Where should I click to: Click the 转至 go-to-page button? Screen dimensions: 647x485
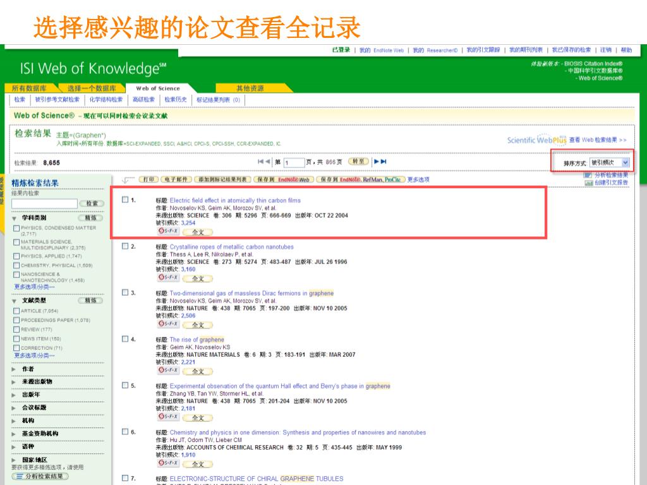pyautogui.click(x=358, y=162)
